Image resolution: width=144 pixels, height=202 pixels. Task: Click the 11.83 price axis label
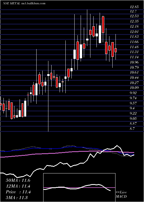point(134,37)
